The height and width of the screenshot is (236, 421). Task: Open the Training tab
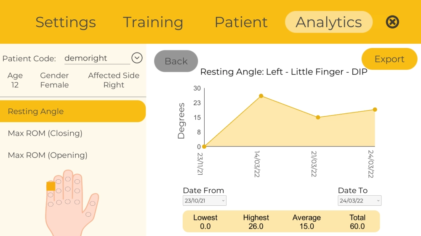click(153, 22)
